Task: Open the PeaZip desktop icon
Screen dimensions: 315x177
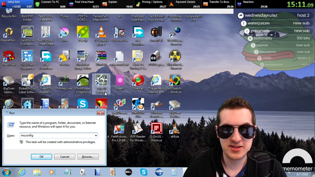Action: pos(83,34)
